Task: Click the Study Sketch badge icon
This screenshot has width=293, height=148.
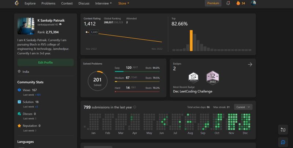Action: (193, 77)
